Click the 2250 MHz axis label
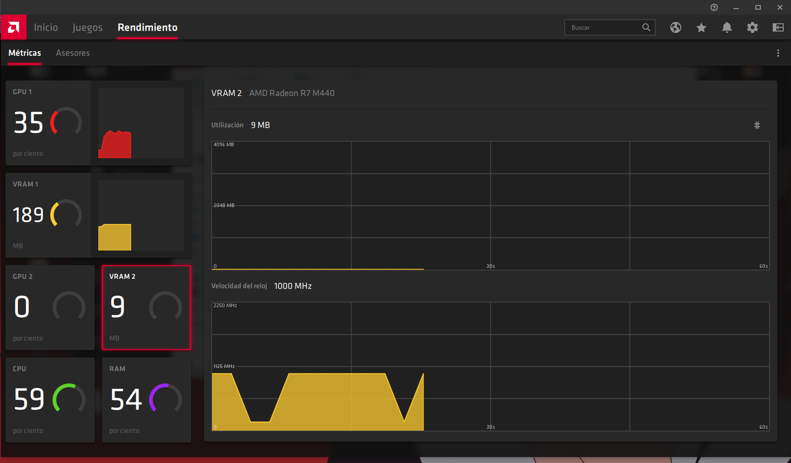Viewport: 791px width, 463px height. click(x=225, y=305)
